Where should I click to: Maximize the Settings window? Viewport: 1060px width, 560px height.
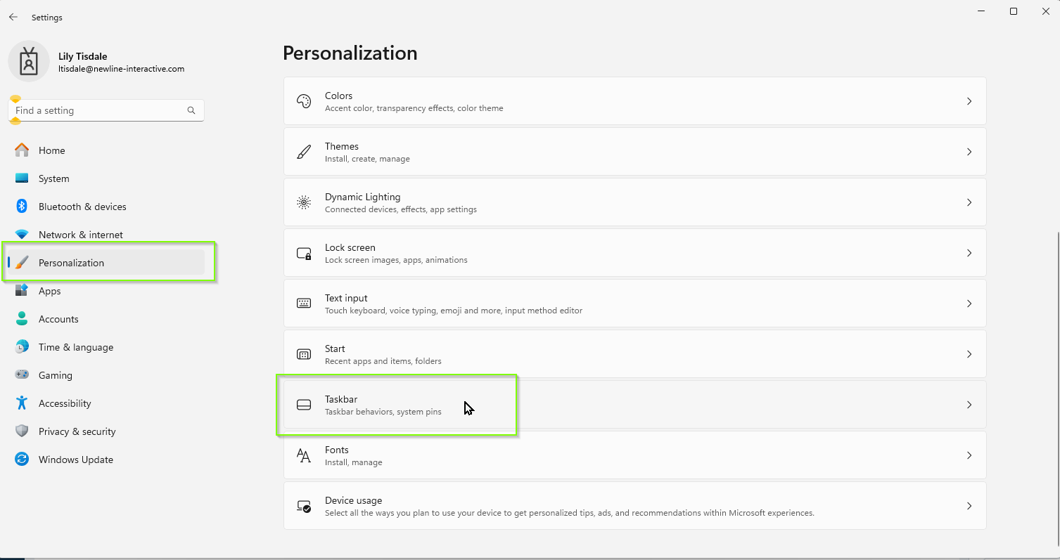pyautogui.click(x=1013, y=11)
